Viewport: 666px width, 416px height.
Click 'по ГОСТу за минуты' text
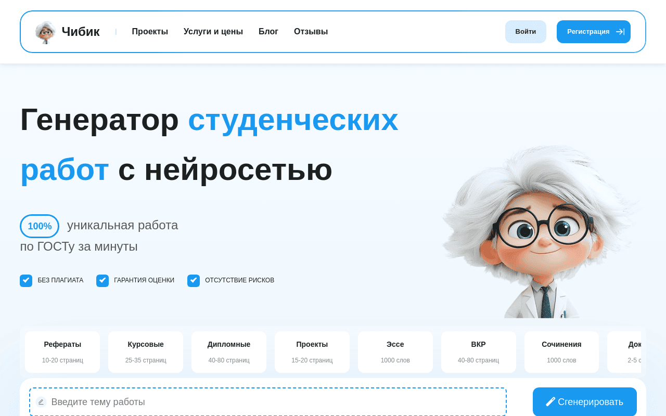click(79, 246)
